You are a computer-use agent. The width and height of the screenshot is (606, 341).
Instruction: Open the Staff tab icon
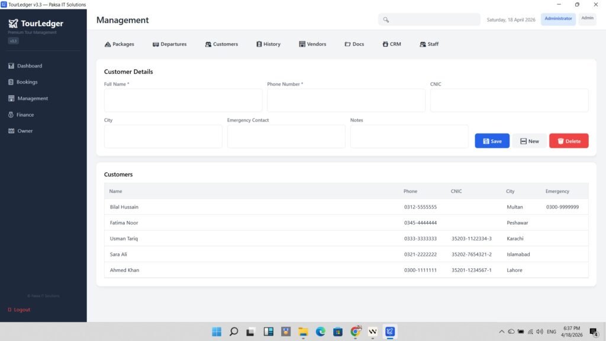[x=423, y=44]
